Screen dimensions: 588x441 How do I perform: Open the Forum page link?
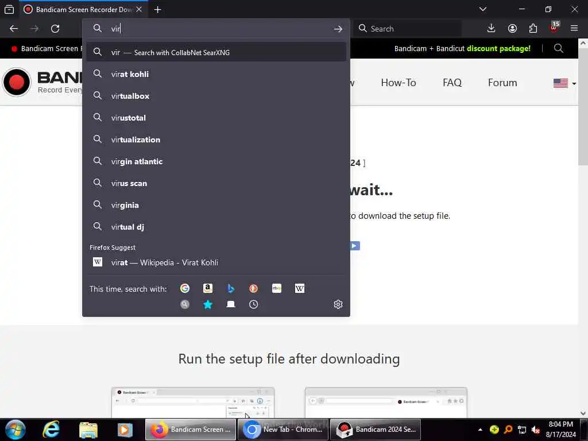click(502, 83)
